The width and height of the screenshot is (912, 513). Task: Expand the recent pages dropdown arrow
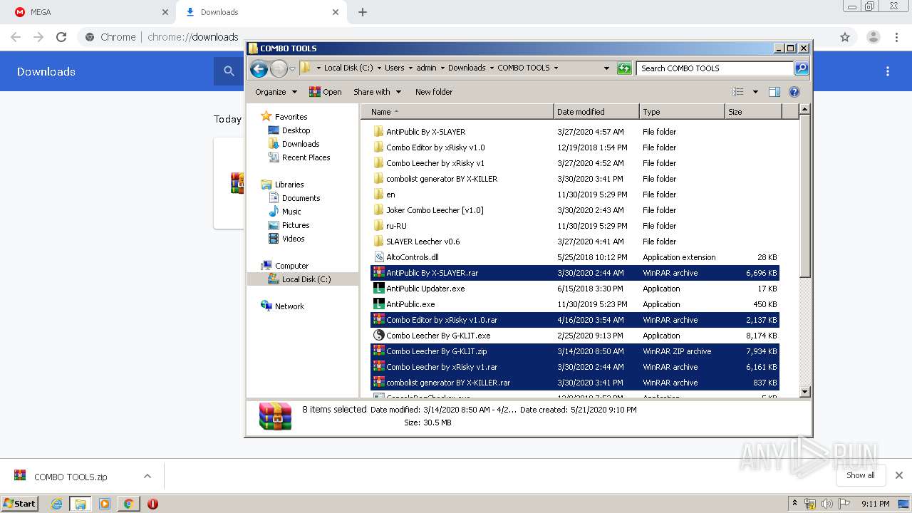[x=292, y=69]
